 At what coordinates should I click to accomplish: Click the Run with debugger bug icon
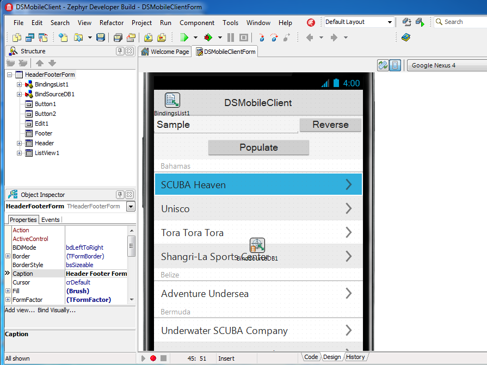pos(208,38)
